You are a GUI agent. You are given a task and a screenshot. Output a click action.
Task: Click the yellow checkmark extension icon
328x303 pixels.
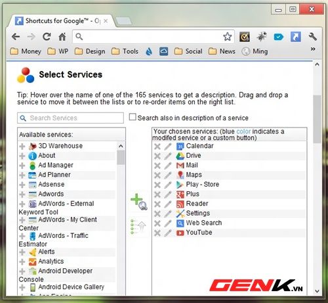point(245,37)
